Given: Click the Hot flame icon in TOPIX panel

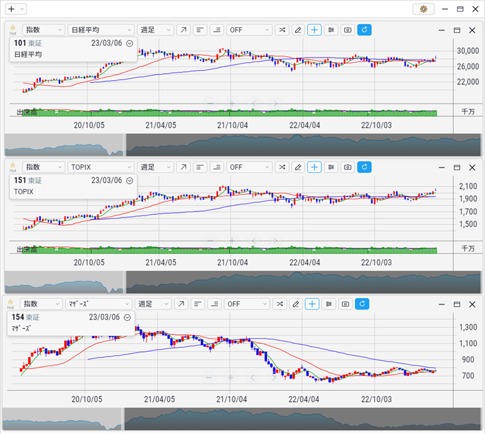Looking at the screenshot, I should (12, 167).
